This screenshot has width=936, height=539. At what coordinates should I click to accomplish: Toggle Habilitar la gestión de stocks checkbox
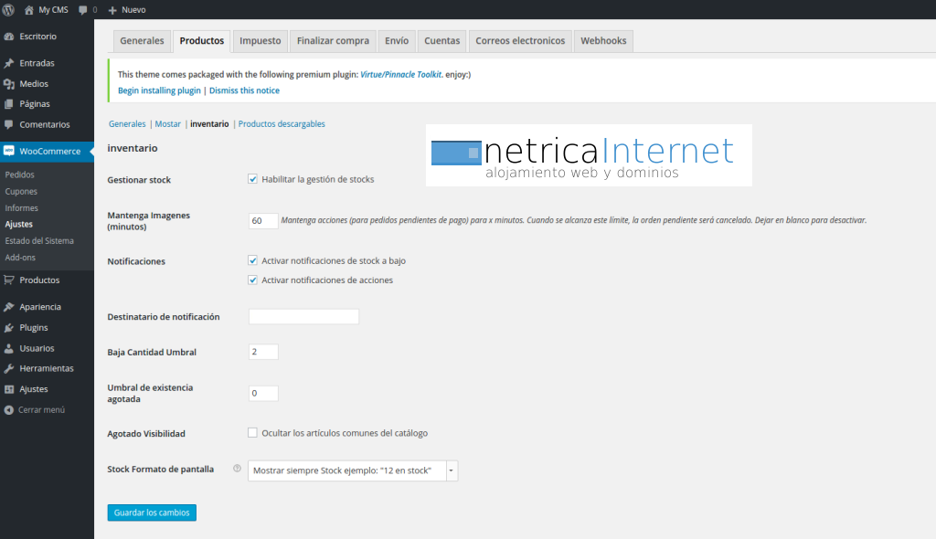pos(252,179)
